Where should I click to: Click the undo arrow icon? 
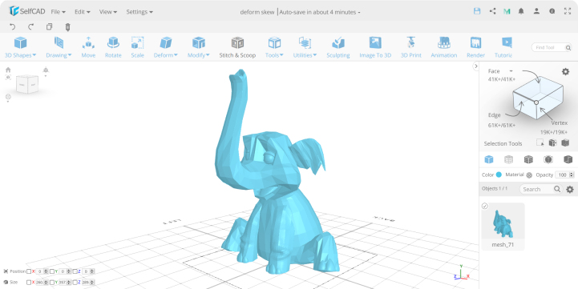coord(13,27)
